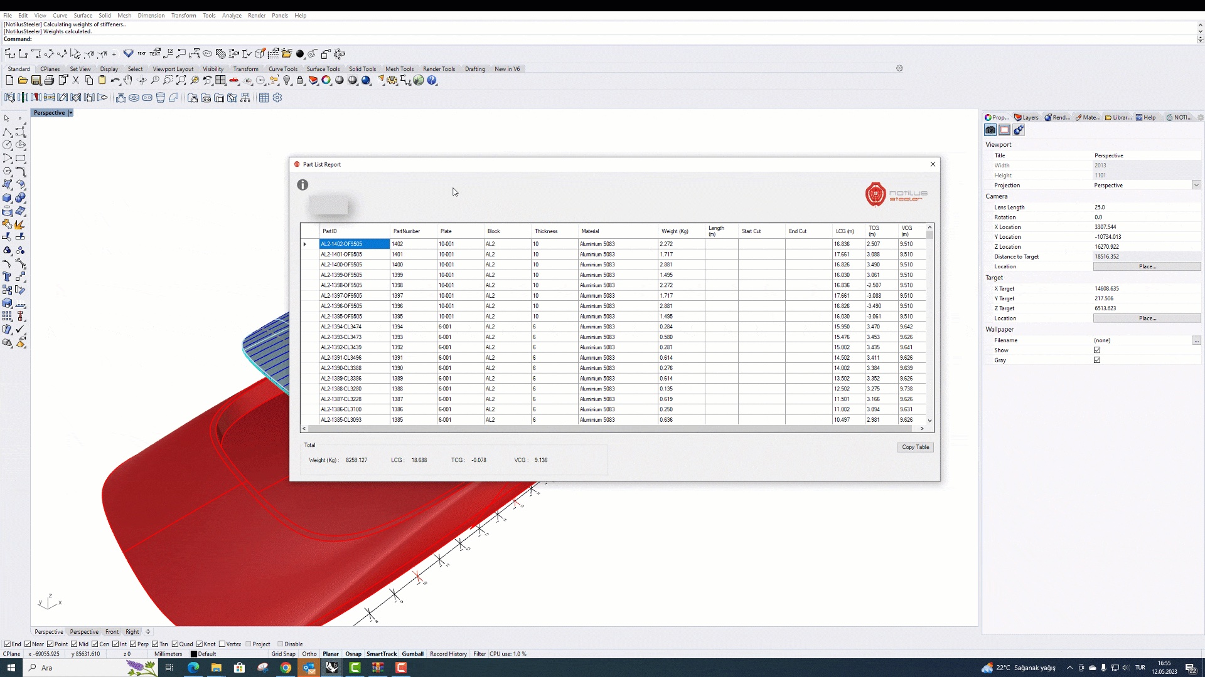The width and height of the screenshot is (1205, 677).
Task: Click the Save file icon in Standard toolbar
Action: [36, 80]
